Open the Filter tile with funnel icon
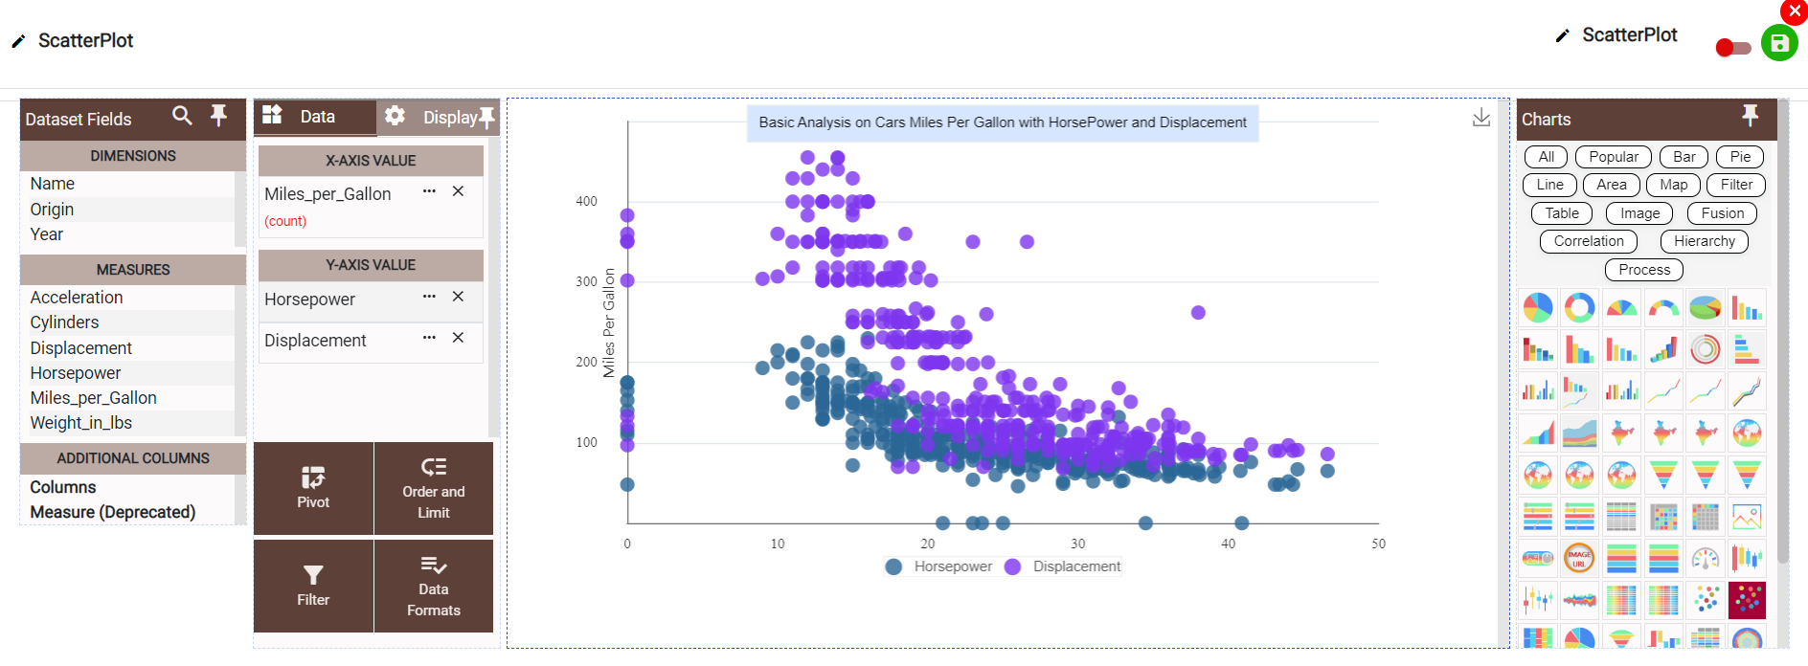Screen dimensions: 1808x666 (x=313, y=586)
